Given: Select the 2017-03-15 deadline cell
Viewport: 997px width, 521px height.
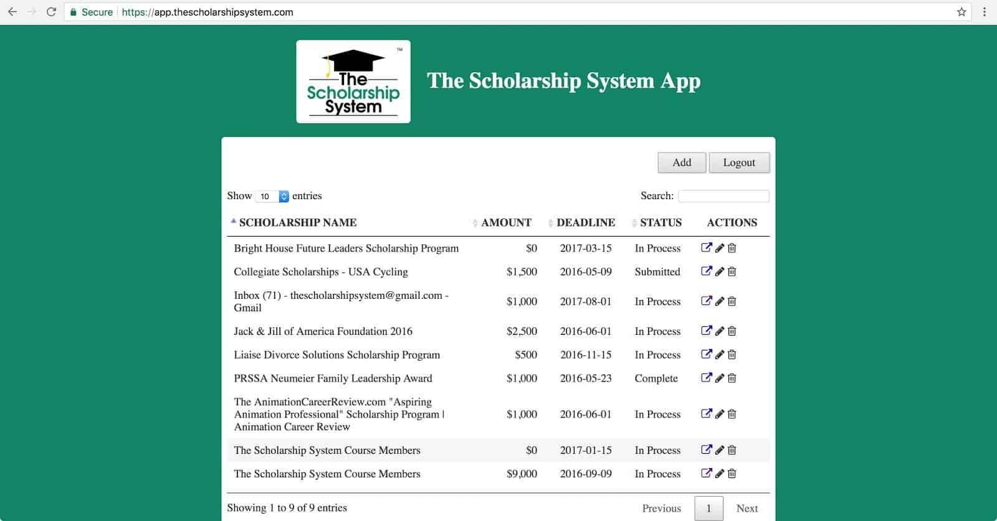Looking at the screenshot, I should (x=586, y=248).
